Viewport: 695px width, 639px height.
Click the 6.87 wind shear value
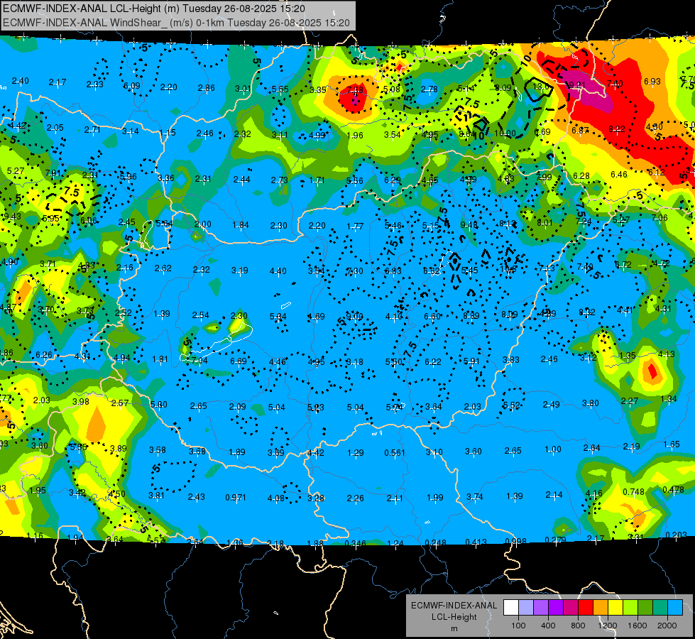(x=580, y=130)
